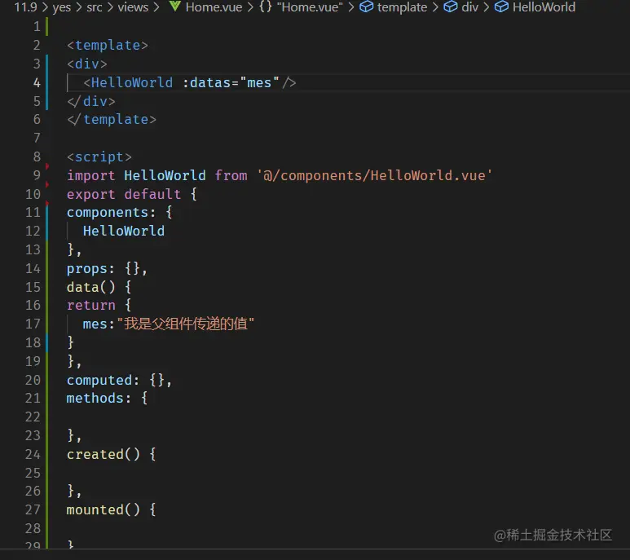Viewport: 630px width, 560px height.
Task: Click the "mes" attribute value on line 4
Action: point(259,83)
